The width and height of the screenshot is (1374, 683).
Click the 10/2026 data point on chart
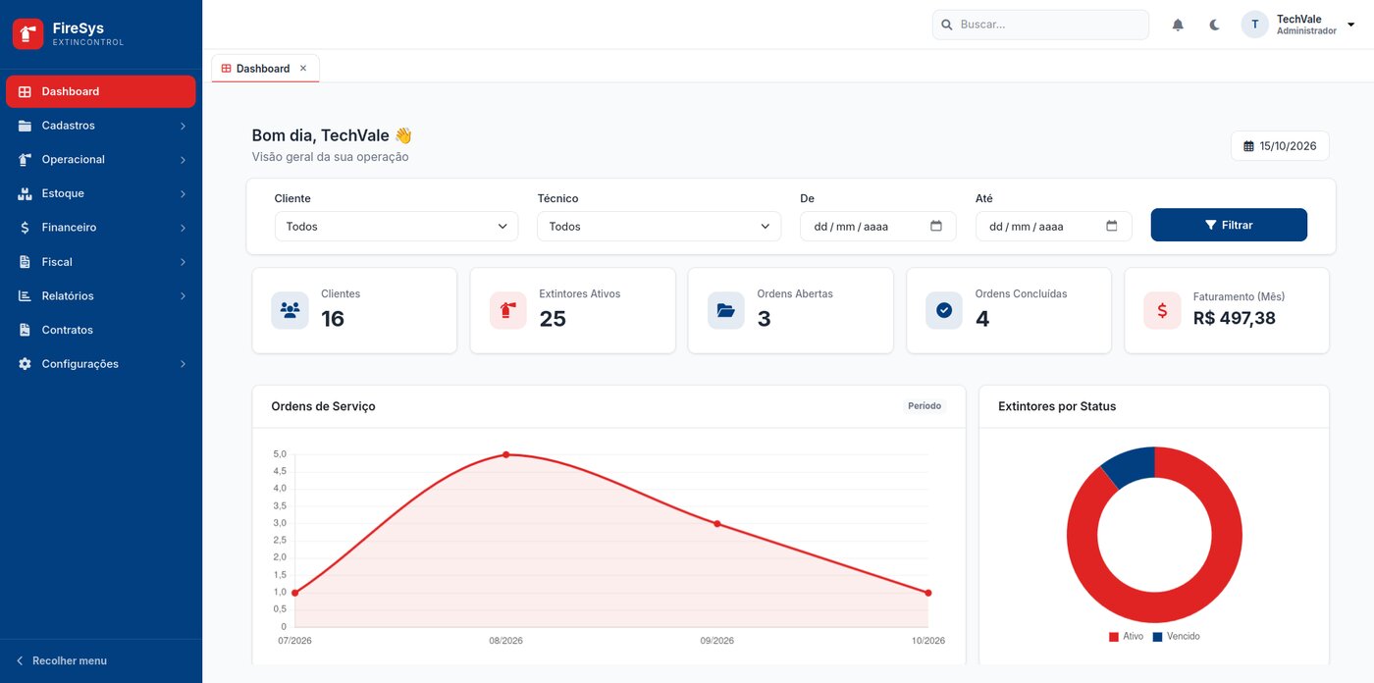(x=928, y=593)
